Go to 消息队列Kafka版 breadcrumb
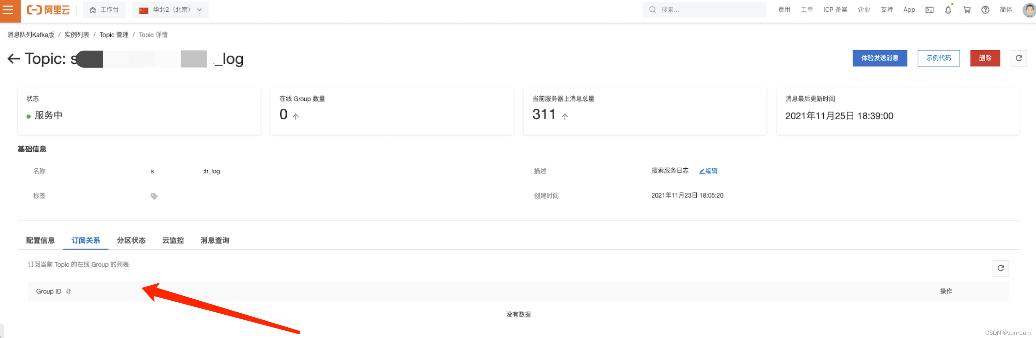 pos(31,35)
